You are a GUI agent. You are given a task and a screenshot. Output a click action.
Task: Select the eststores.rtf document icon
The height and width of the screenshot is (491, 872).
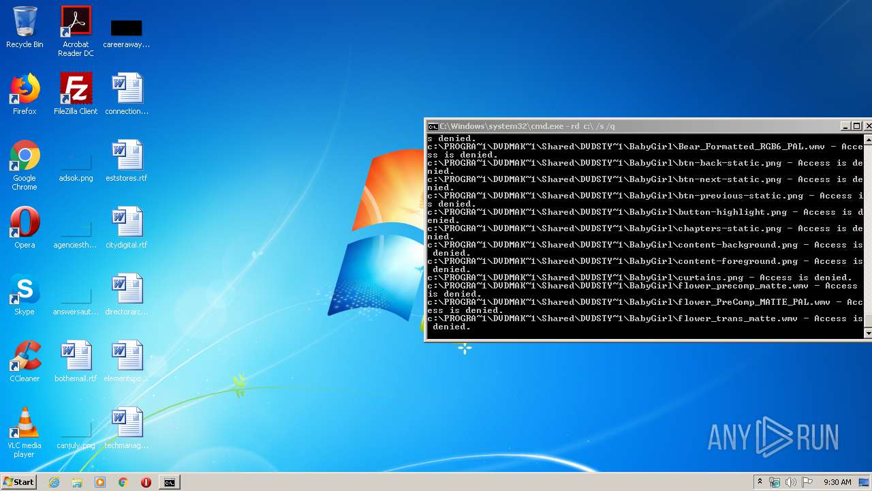(x=127, y=162)
